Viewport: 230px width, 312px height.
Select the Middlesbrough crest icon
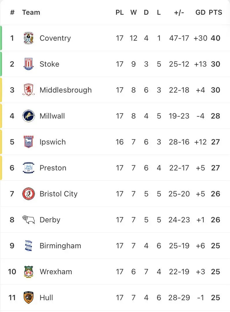29,90
